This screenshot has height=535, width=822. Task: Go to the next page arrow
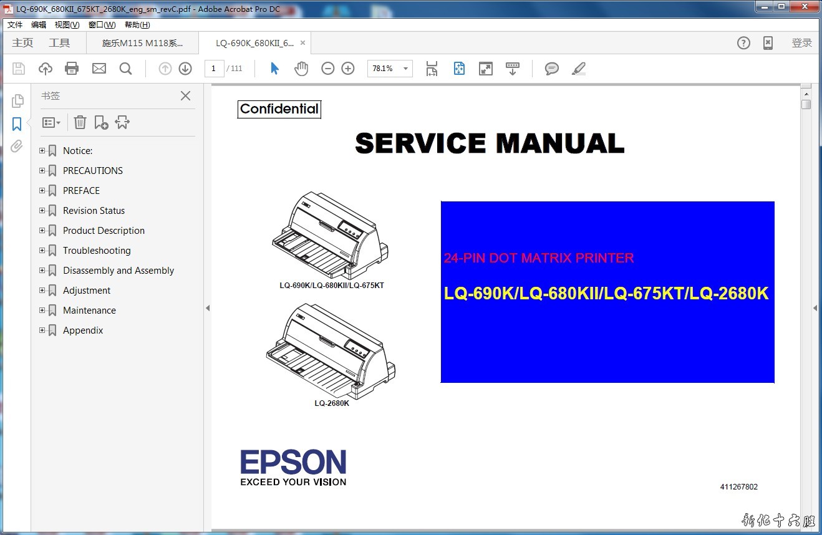click(185, 69)
